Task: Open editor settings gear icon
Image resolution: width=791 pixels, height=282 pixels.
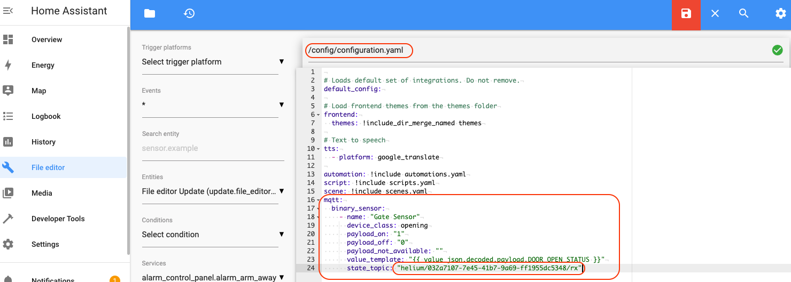Action: tap(780, 14)
